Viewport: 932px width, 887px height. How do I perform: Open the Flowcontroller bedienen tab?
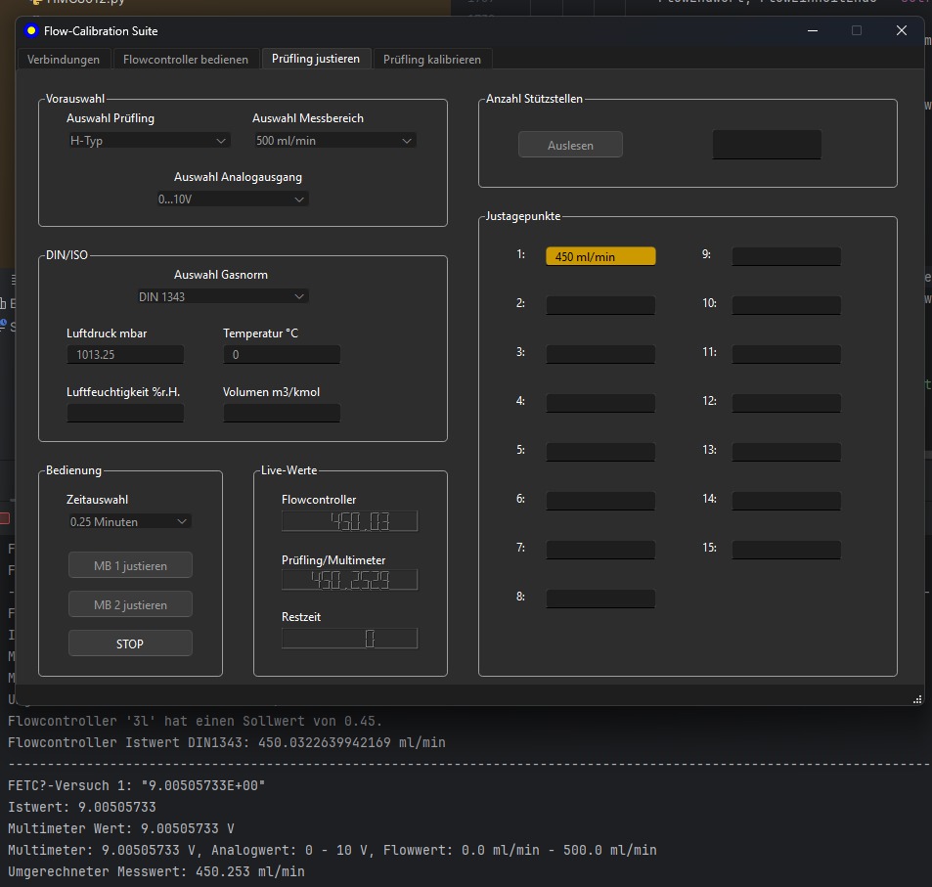[186, 60]
